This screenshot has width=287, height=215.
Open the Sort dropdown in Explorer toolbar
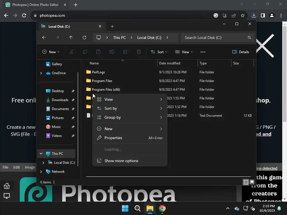pos(159,52)
